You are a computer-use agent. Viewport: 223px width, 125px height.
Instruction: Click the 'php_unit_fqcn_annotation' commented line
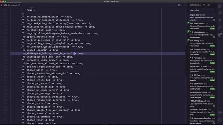pos(47,67)
